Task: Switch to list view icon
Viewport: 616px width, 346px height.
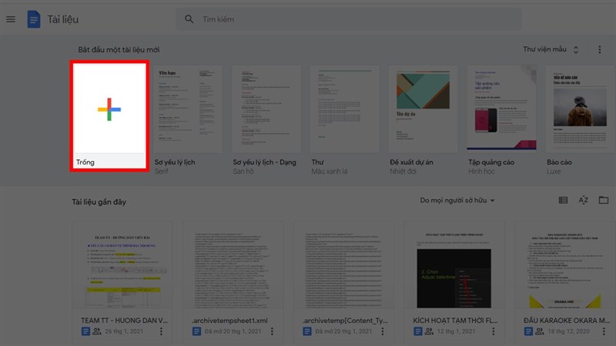Action: click(x=563, y=200)
